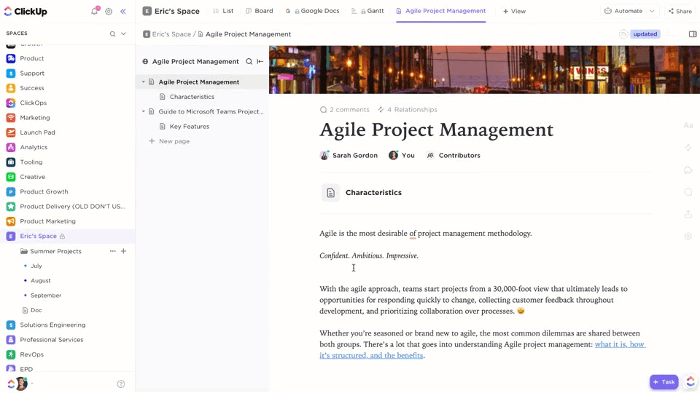Click New page in doc tree

click(x=169, y=141)
